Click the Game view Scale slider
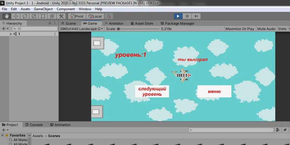 click(x=138, y=29)
